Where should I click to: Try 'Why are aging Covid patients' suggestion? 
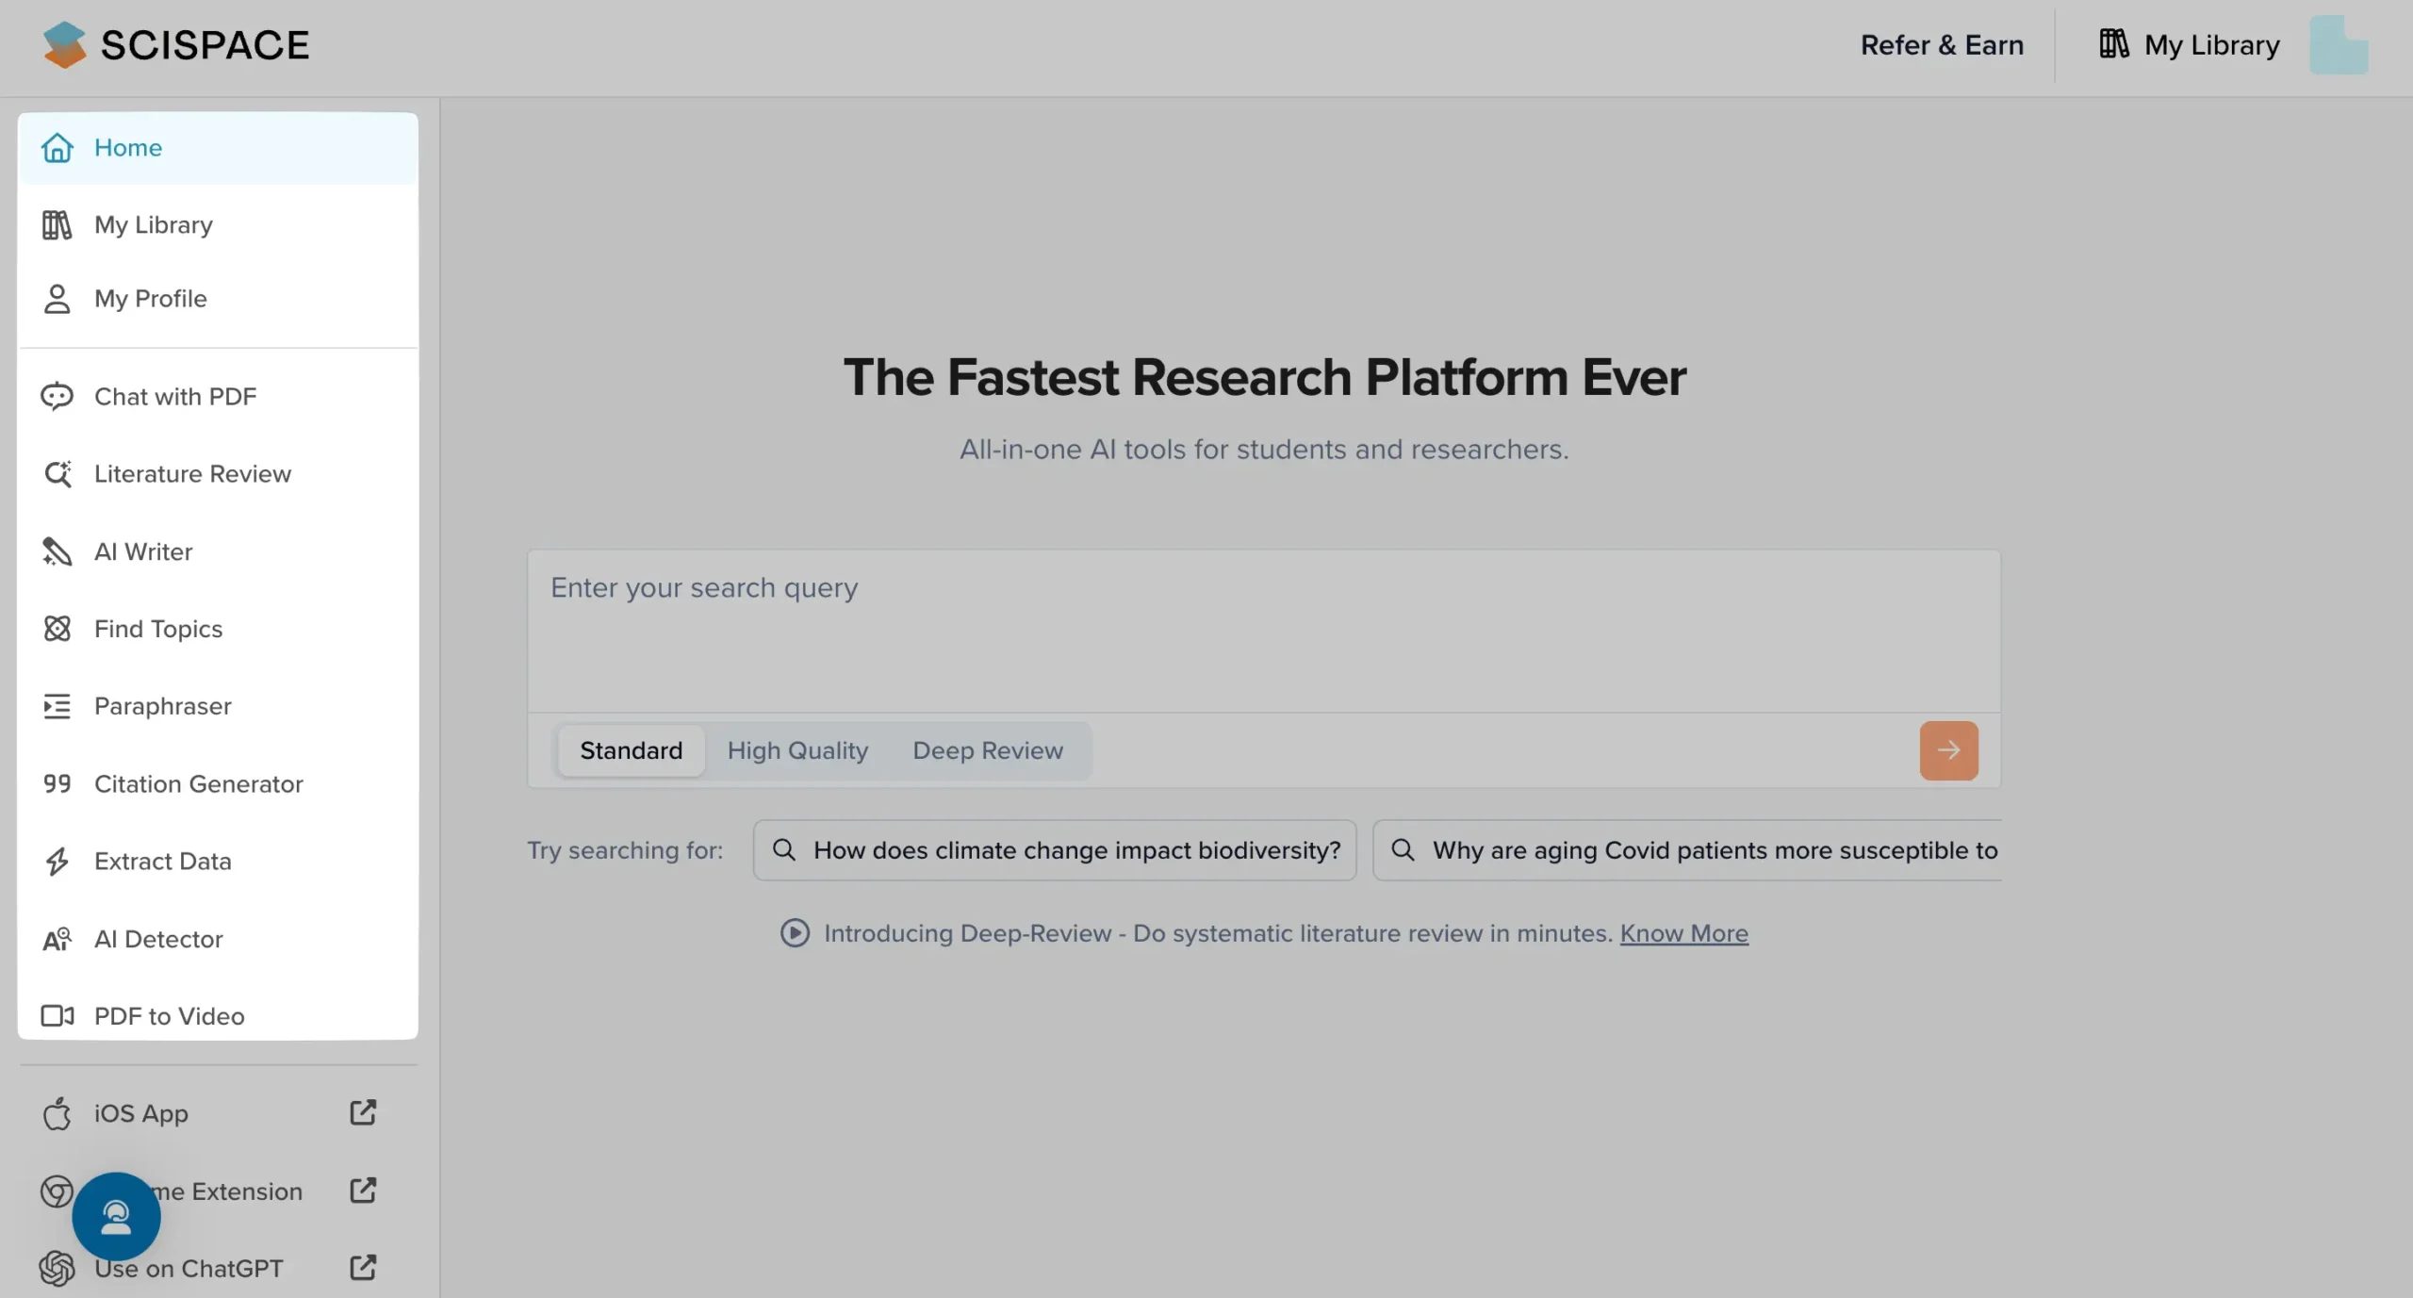[x=1687, y=850]
